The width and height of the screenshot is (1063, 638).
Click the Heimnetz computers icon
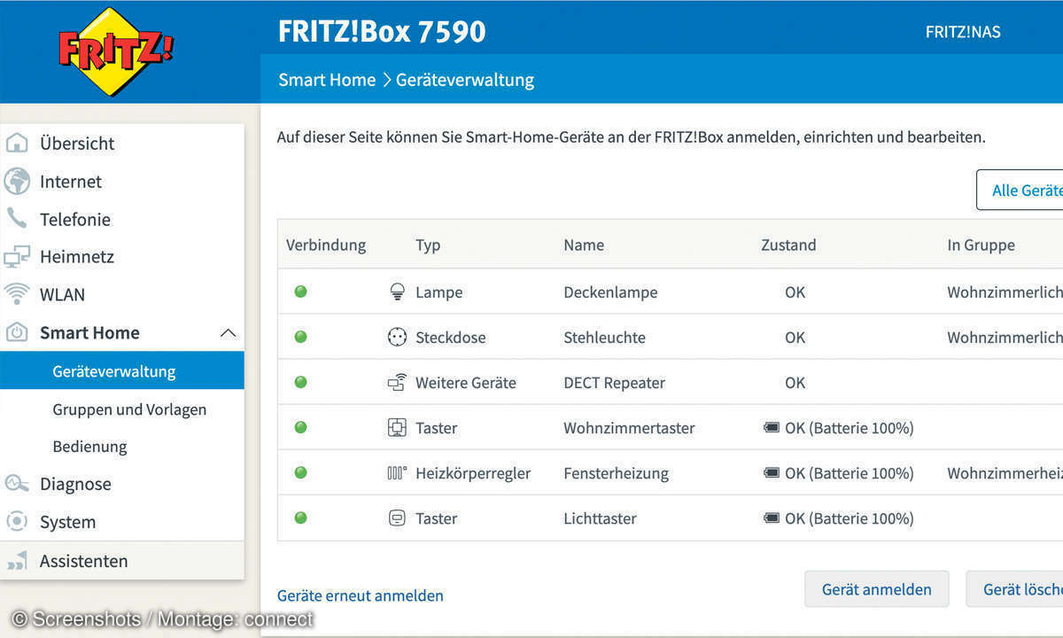click(17, 257)
